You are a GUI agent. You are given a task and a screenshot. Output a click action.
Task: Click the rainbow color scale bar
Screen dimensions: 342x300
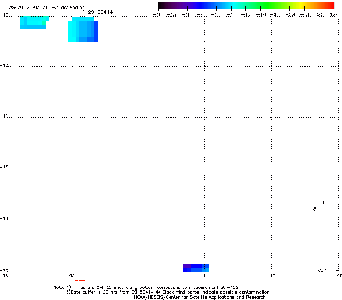[246, 6]
